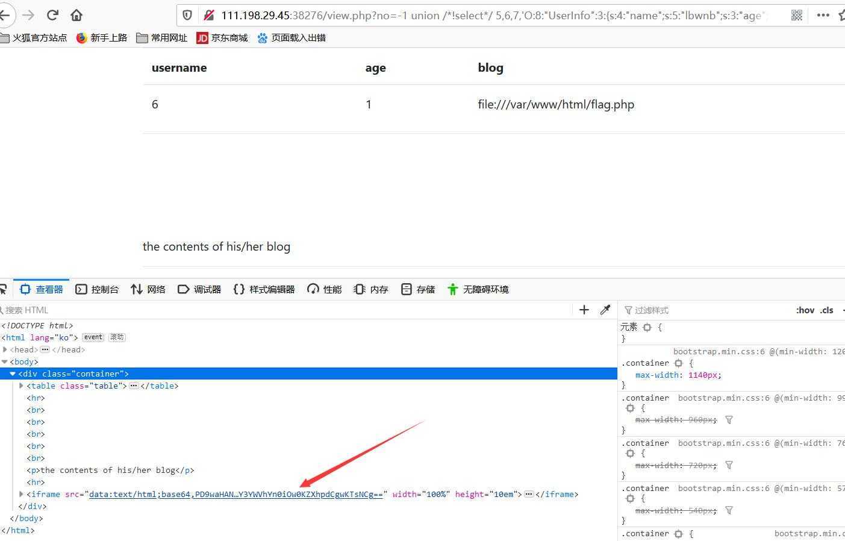
Task: Toggle the .cls classes panel
Action: (x=826, y=310)
